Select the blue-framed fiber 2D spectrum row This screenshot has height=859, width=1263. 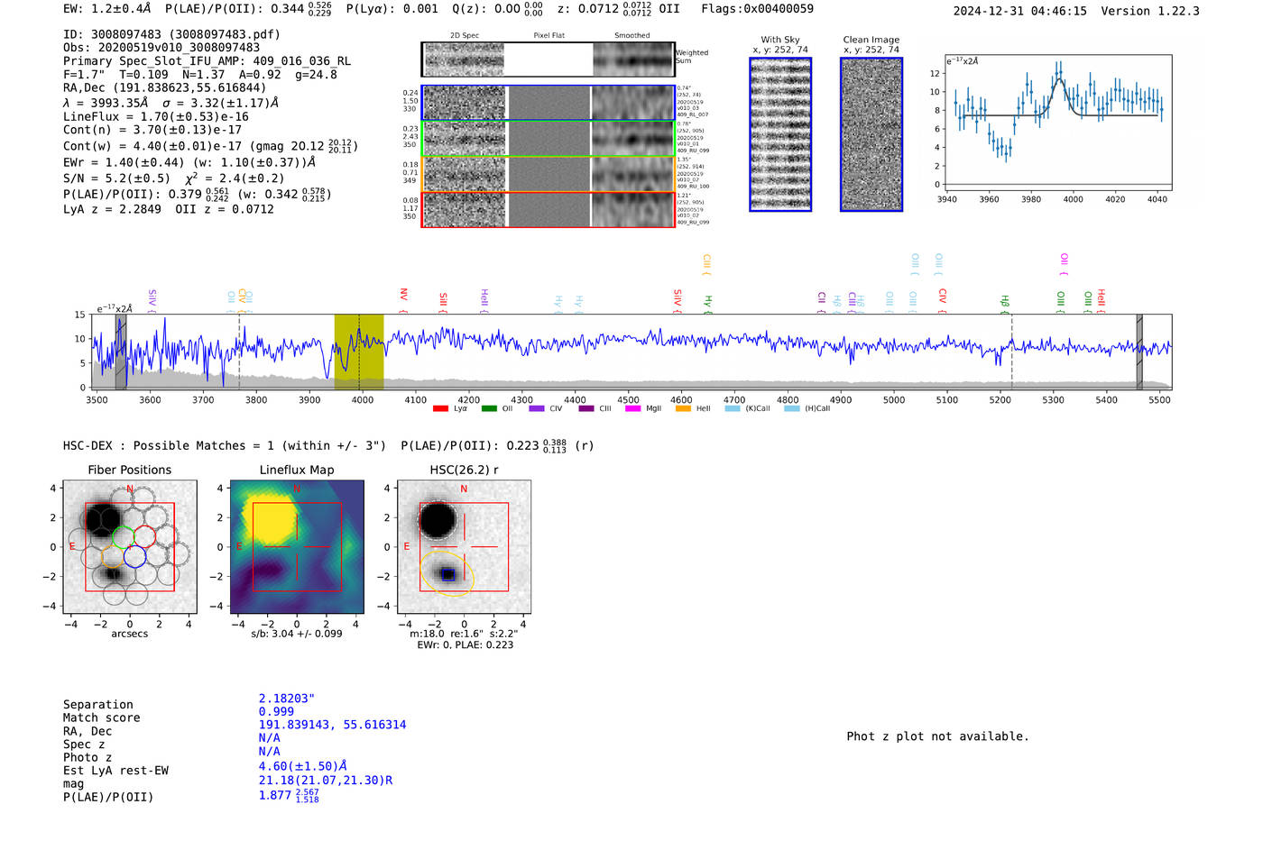coord(549,103)
